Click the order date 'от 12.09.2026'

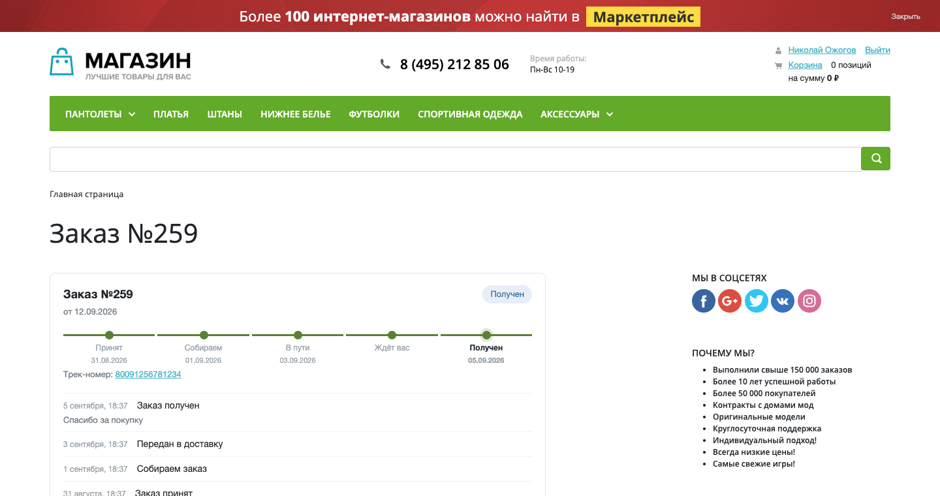90,312
